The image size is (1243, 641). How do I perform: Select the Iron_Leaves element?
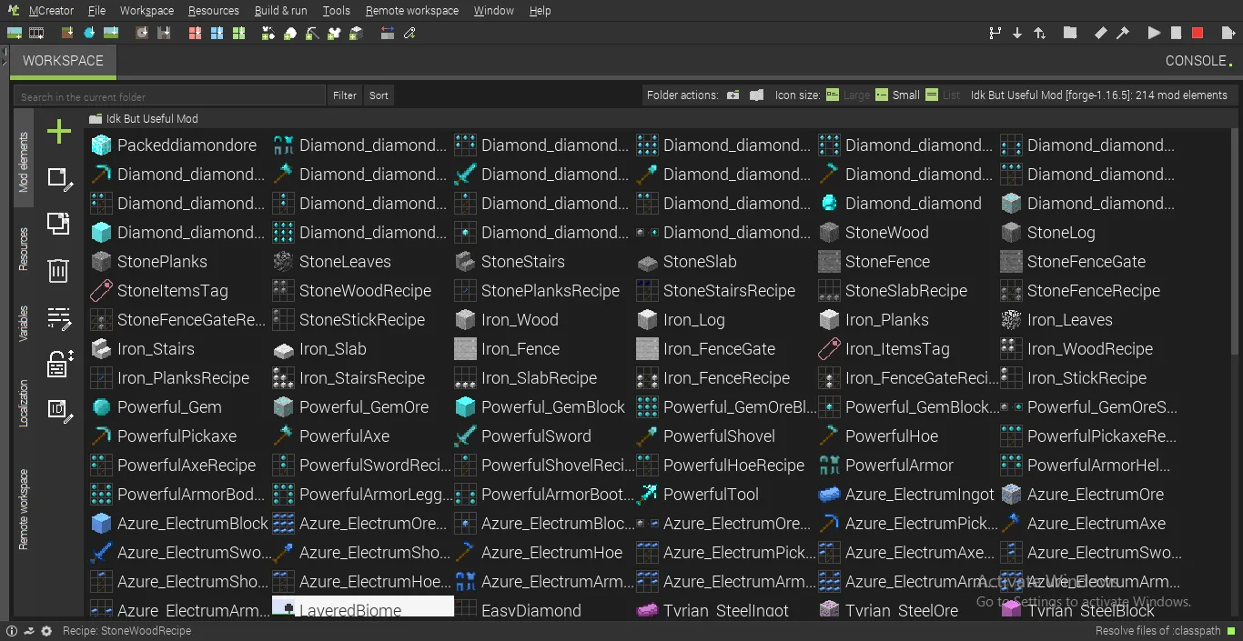(x=1057, y=320)
